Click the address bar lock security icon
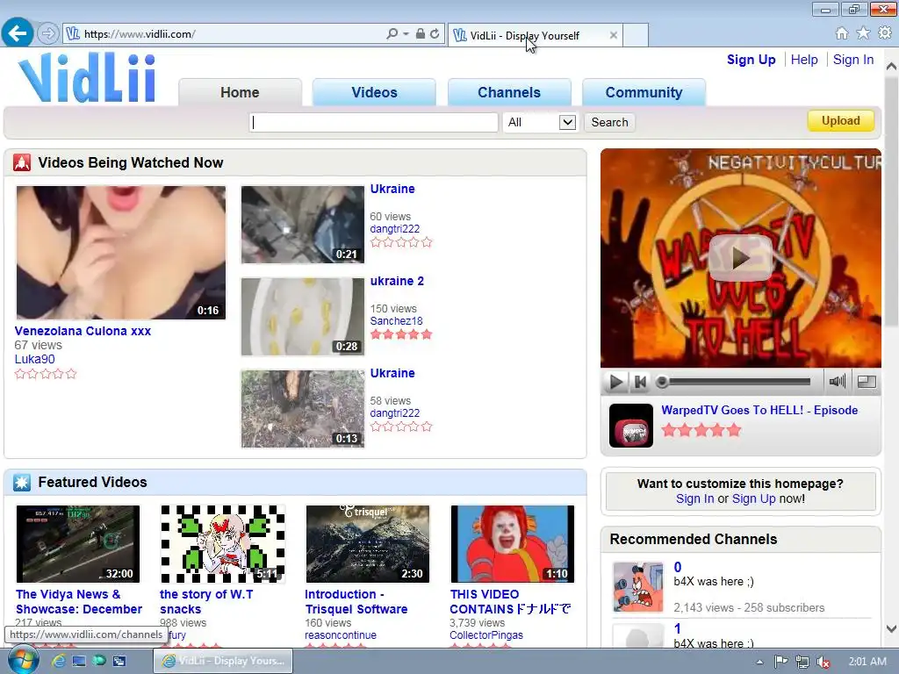 421,34
